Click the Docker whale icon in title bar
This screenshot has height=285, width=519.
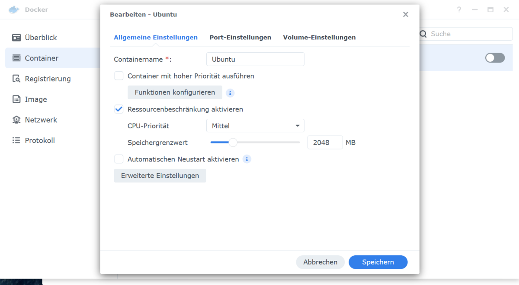(x=14, y=9)
